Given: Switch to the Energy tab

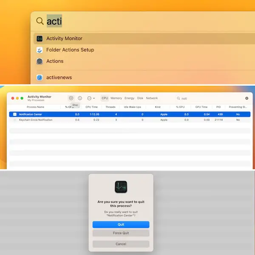Looking at the screenshot, I should tap(129, 98).
